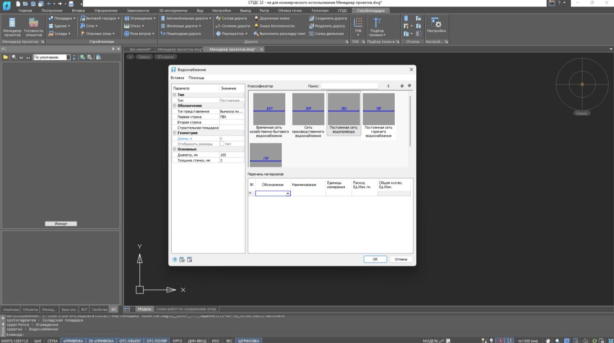
Task: Click OK in Водоснабжение dialog
Action: tap(375, 259)
